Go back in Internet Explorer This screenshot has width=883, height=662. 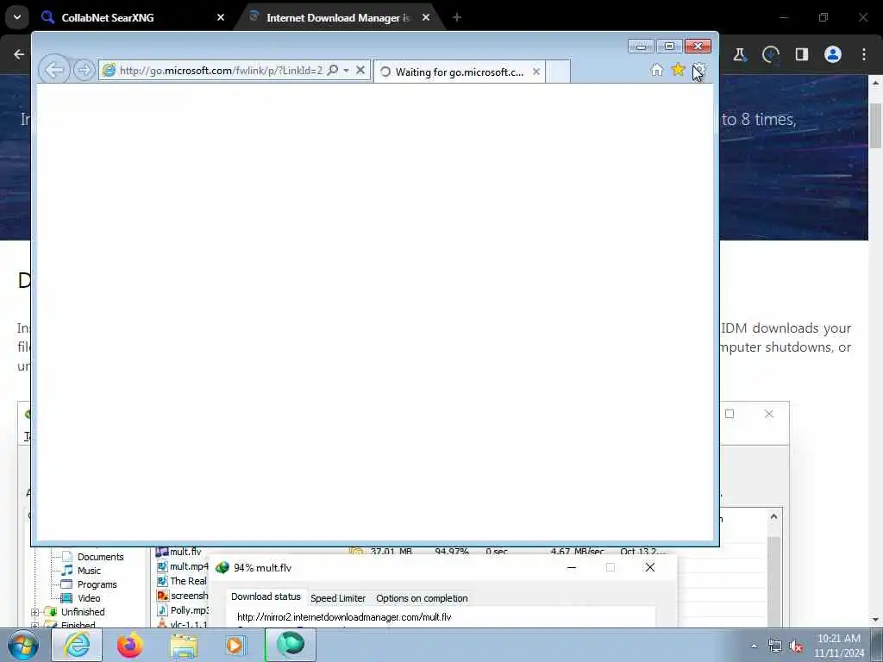pyautogui.click(x=53, y=71)
